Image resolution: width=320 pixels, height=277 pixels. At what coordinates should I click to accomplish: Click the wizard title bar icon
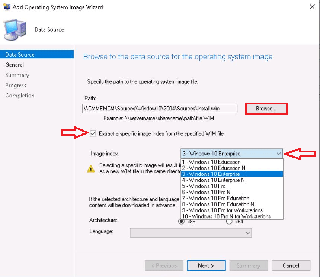click(7, 7)
